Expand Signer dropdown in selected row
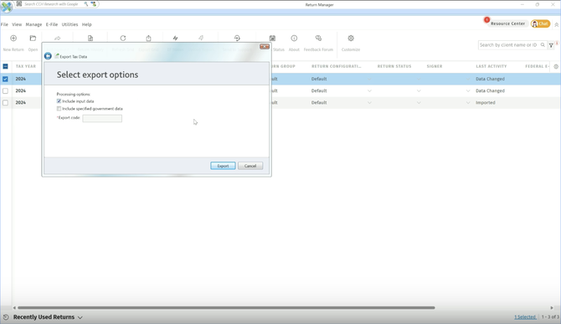561x324 pixels. [468, 79]
